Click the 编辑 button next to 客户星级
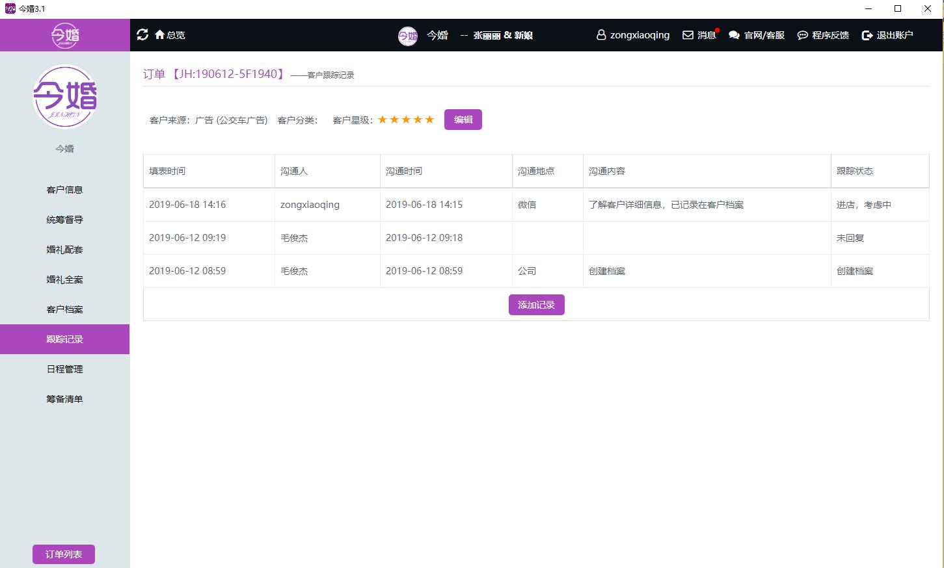The image size is (944, 568). coord(463,120)
